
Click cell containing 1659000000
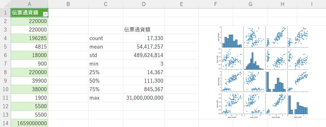(30, 123)
